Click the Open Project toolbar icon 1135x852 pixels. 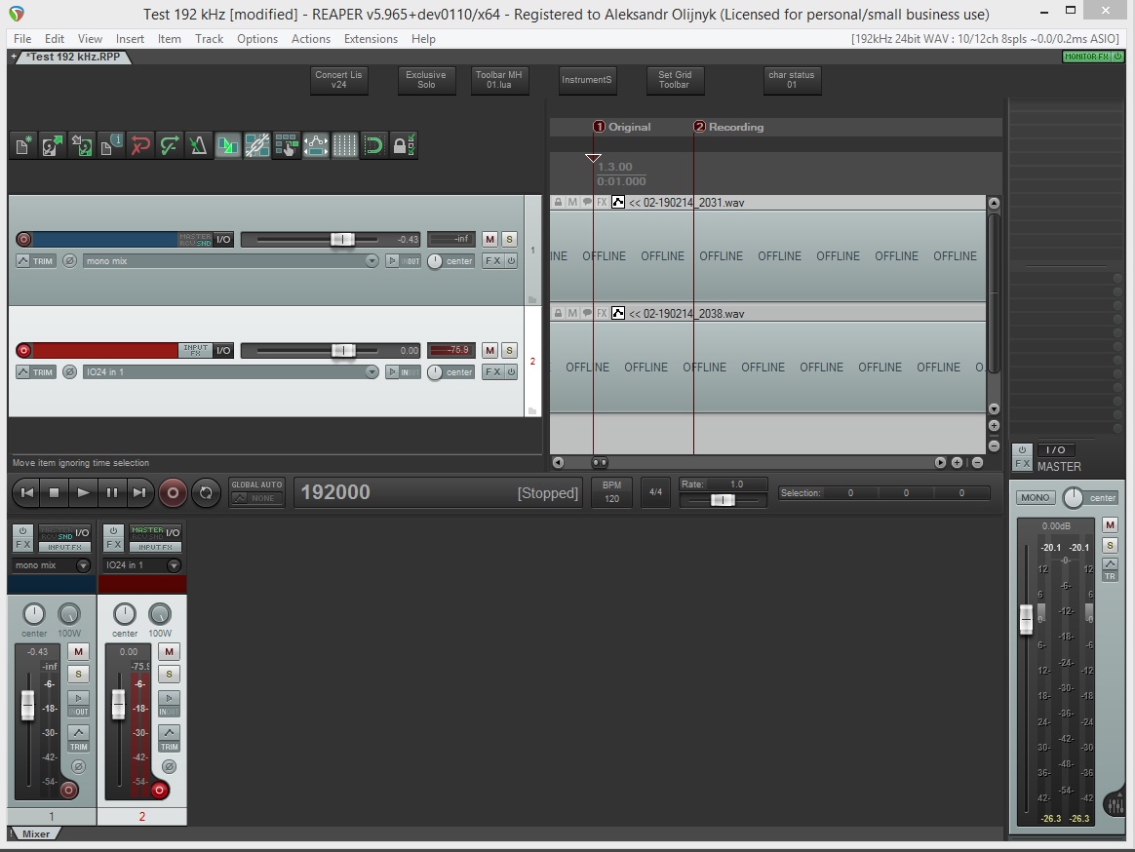click(x=52, y=145)
